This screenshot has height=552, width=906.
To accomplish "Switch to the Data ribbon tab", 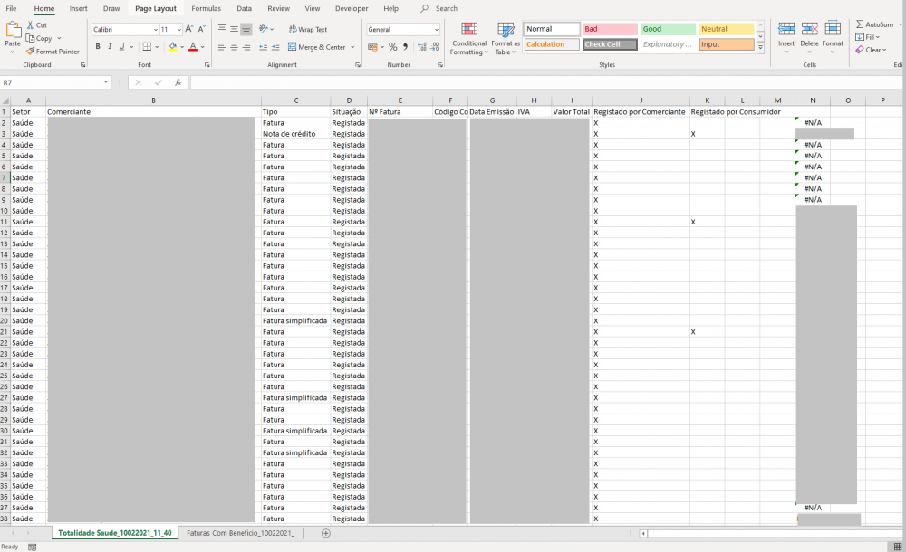I will [x=245, y=8].
